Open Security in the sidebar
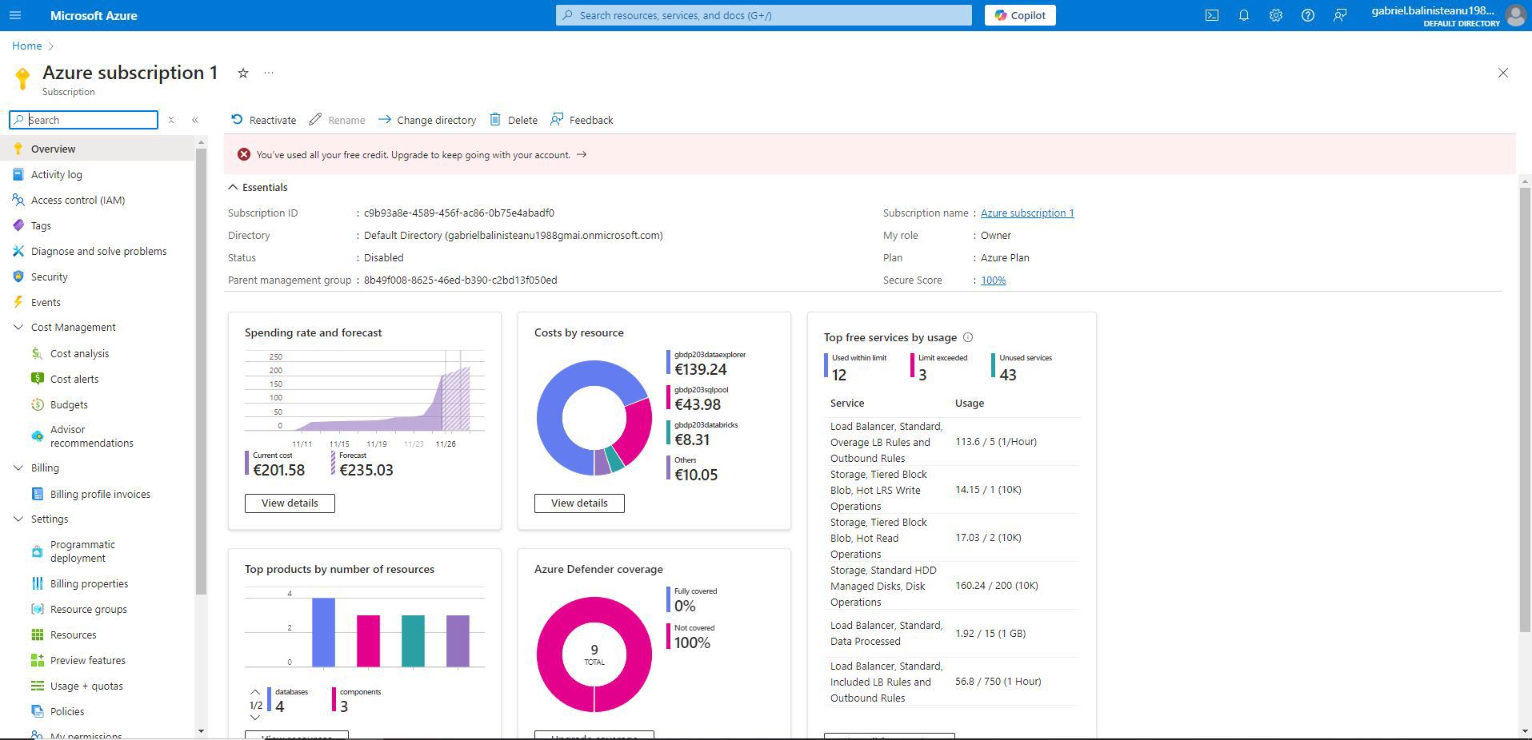Viewport: 1532px width, 740px height. pos(98,277)
